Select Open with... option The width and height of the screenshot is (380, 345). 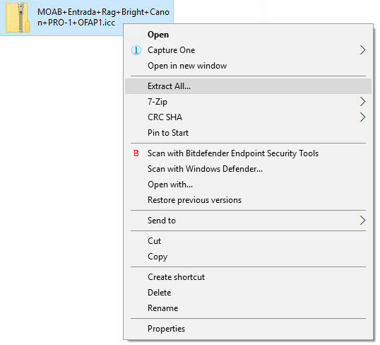[248, 185]
